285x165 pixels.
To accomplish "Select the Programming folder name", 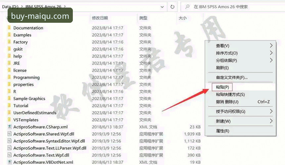I will (x=26, y=77).
